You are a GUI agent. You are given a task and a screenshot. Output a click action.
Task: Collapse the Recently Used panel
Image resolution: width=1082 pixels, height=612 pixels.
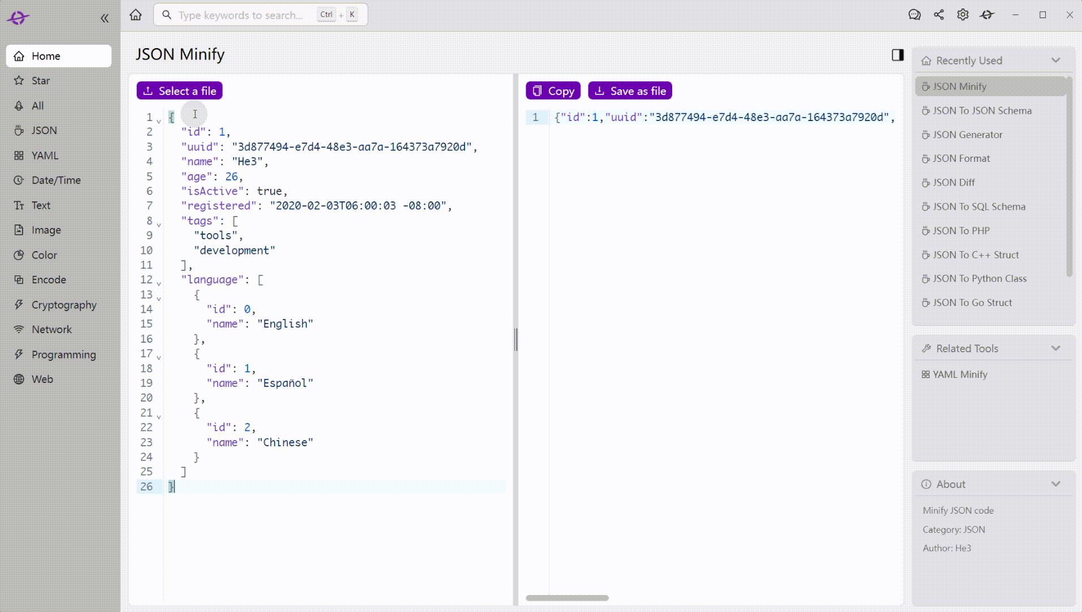[1056, 60]
